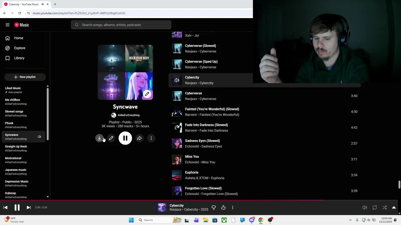The height and width of the screenshot is (225, 401).
Task: Open the Straight Up Rock playlist
Action: [24, 148]
